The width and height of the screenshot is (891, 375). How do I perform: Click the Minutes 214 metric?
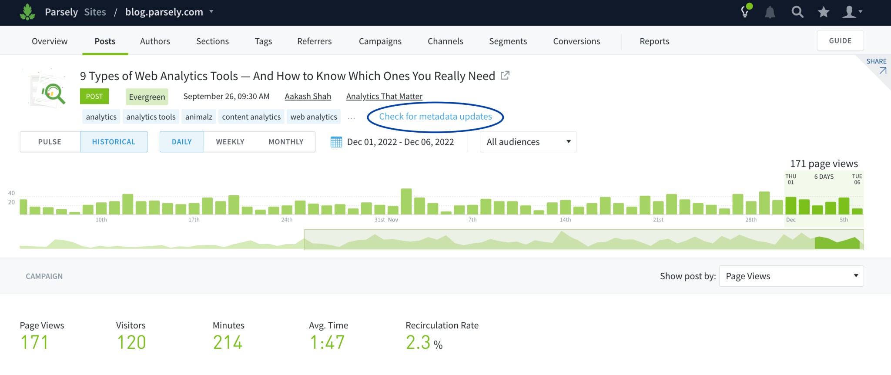pos(228,336)
